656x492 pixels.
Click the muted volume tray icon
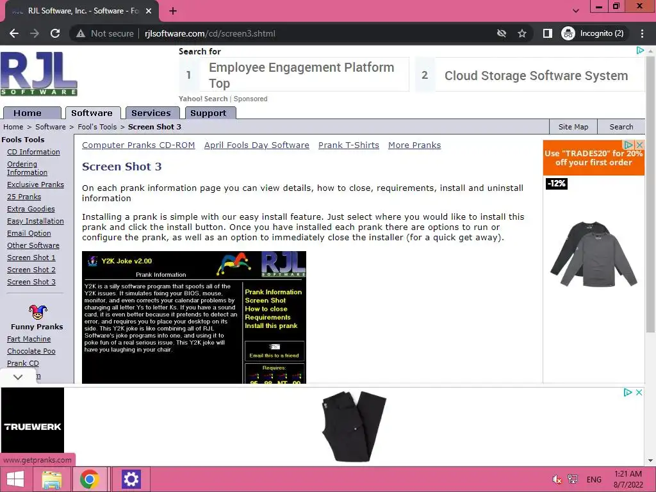pos(557,479)
